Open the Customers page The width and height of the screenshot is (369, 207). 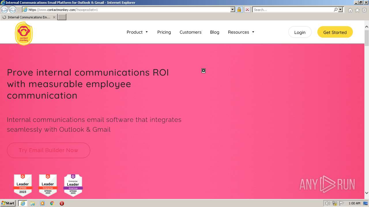(x=191, y=32)
